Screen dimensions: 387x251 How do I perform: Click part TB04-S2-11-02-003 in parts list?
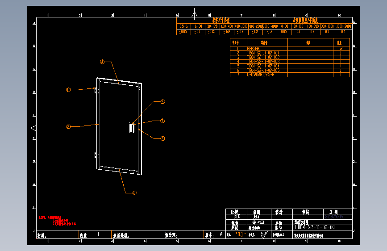point(263,62)
